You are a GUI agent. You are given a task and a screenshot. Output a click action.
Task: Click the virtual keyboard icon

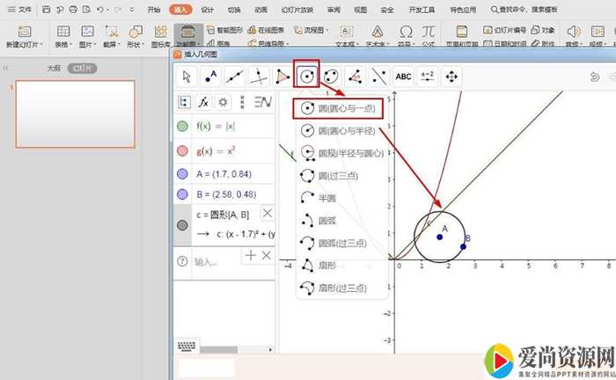[x=187, y=347]
